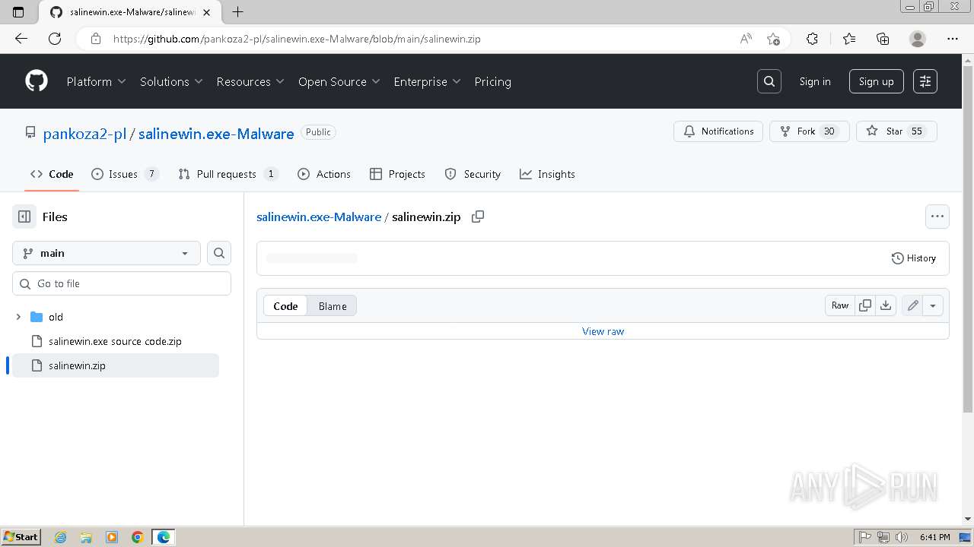Image resolution: width=974 pixels, height=547 pixels.
Task: Click the Raw button
Action: point(840,305)
